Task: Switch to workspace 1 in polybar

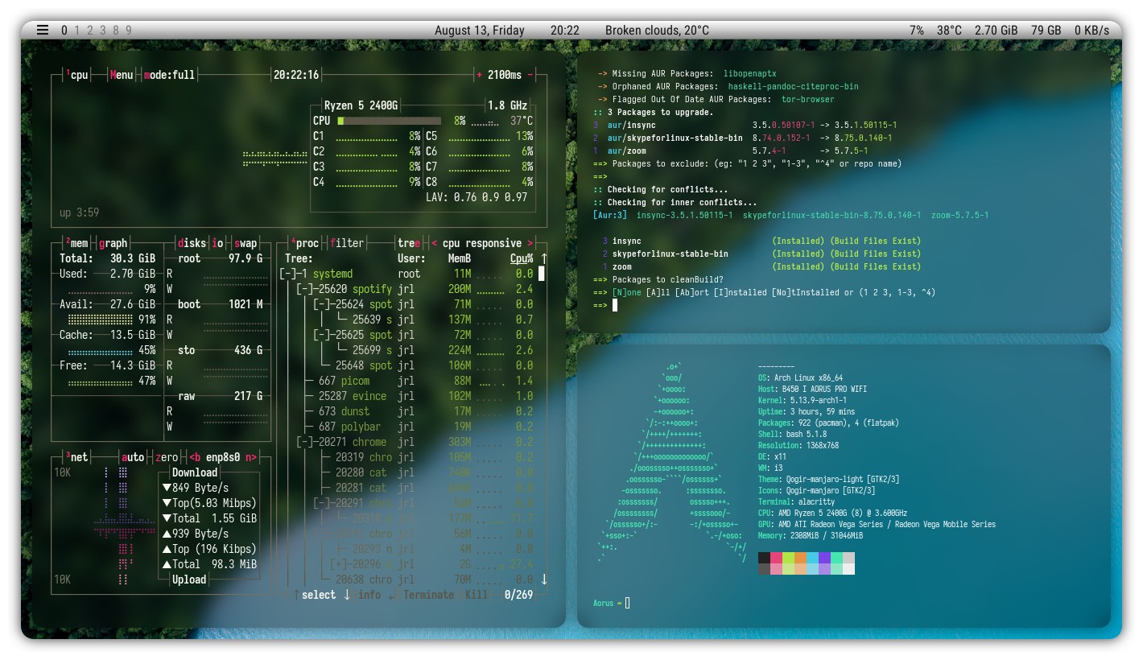Action: pyautogui.click(x=77, y=31)
